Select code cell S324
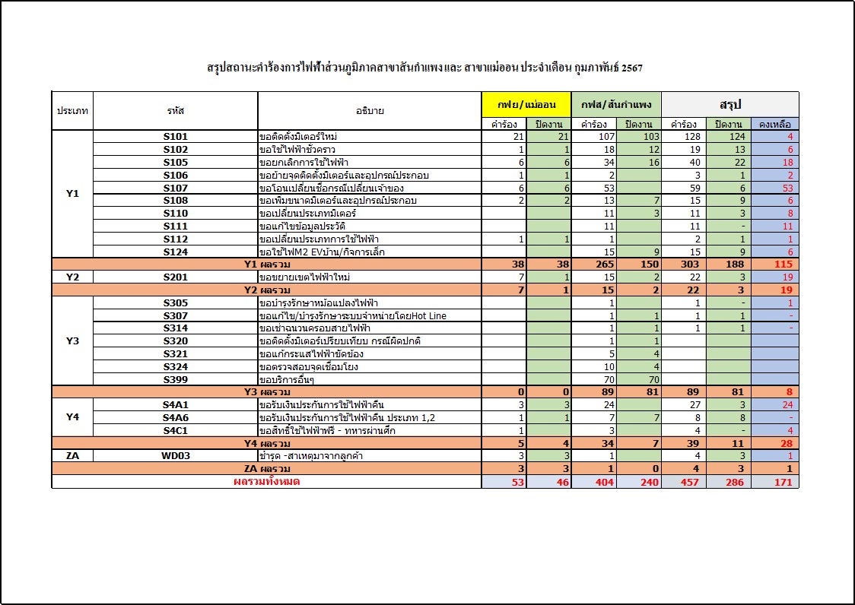This screenshot has height=605, width=855. click(x=176, y=367)
